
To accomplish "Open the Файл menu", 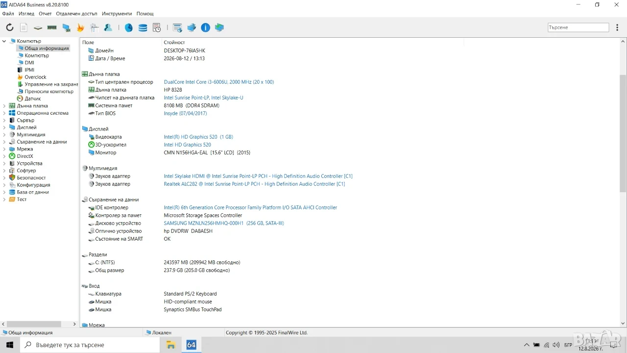I will point(8,14).
